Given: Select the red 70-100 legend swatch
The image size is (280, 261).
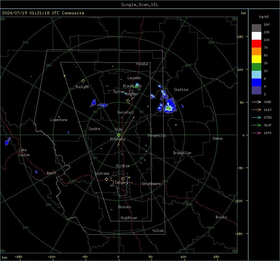Looking at the screenshot, I should [x=256, y=44].
